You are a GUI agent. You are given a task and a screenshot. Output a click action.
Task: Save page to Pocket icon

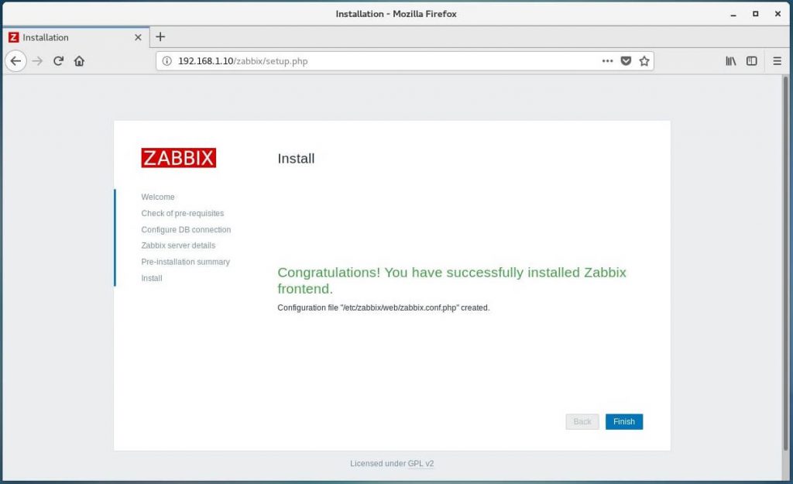coord(626,61)
